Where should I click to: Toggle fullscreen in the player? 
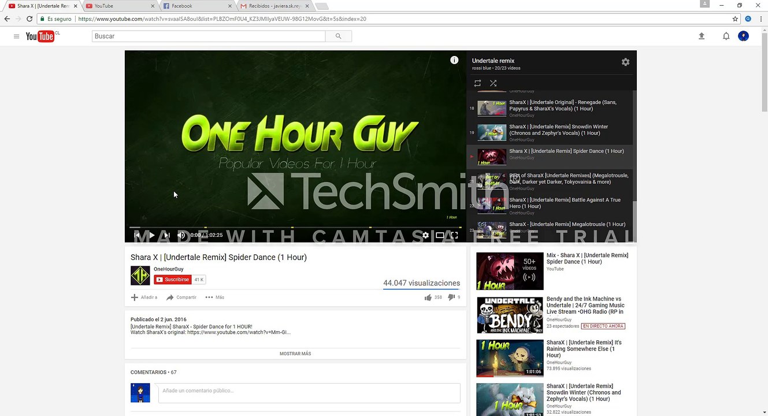coord(454,235)
